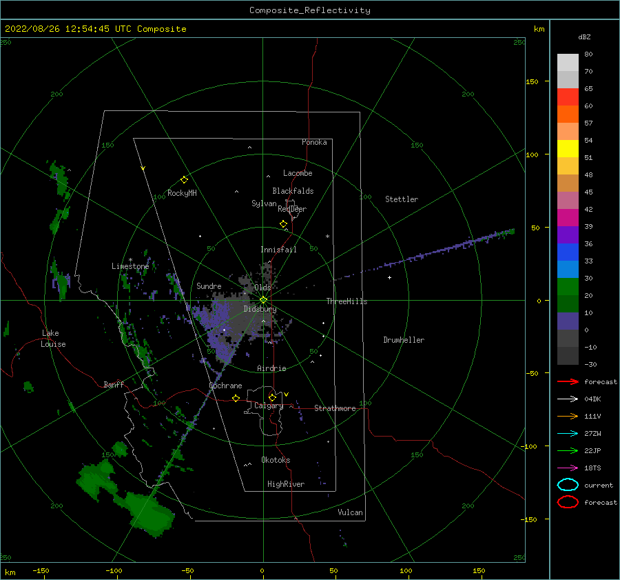Screen dimensions: 620x580
Task: Click the white plus marker south of Stettler
Action: [389, 277]
